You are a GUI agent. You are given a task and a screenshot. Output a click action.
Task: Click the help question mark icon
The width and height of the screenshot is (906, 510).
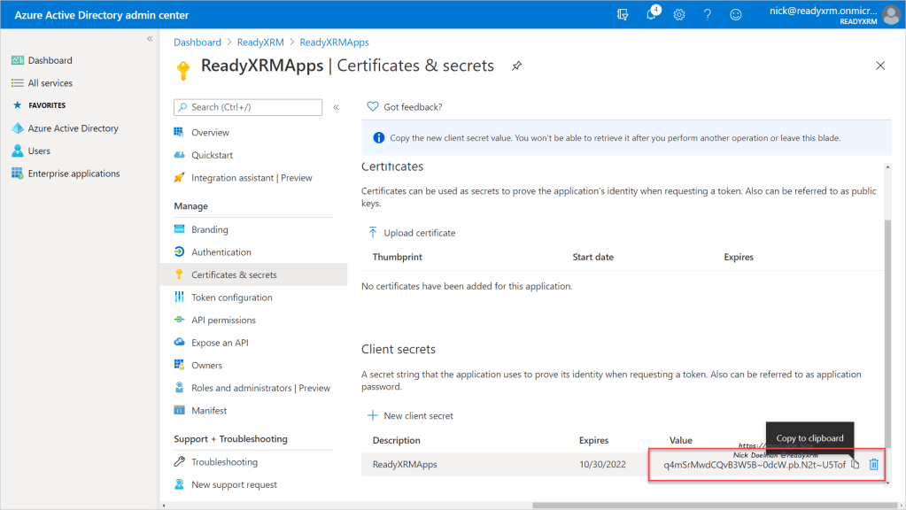(x=708, y=15)
